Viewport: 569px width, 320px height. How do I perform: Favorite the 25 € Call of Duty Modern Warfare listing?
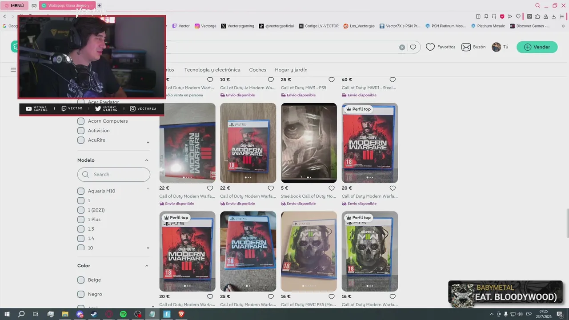coord(271,296)
